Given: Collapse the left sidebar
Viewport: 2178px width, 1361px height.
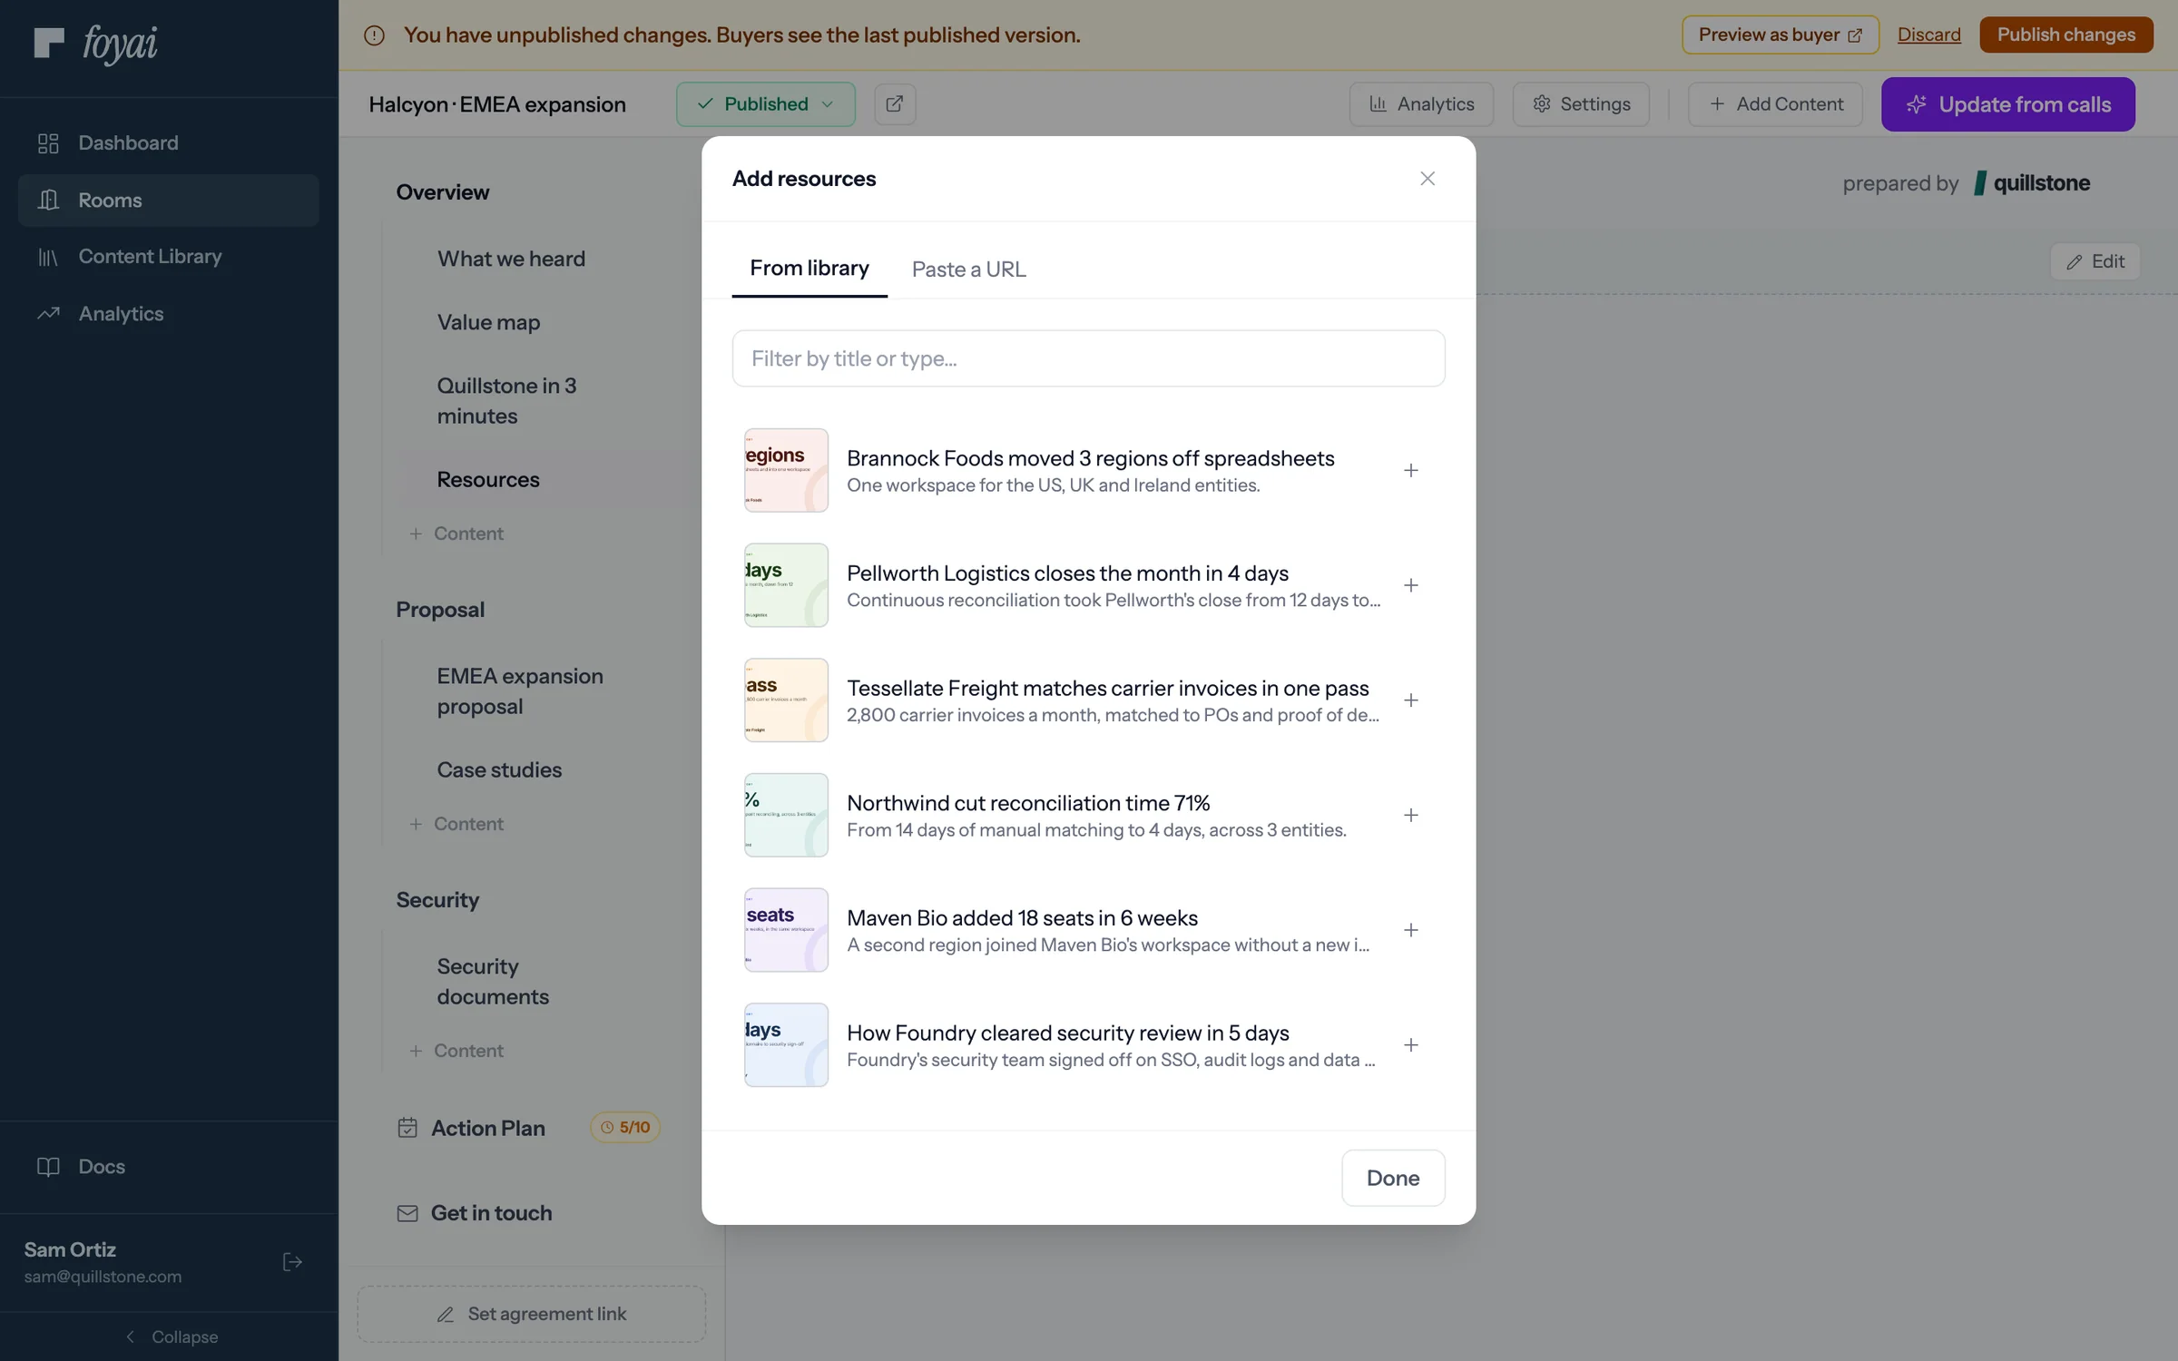Looking at the screenshot, I should pyautogui.click(x=170, y=1337).
